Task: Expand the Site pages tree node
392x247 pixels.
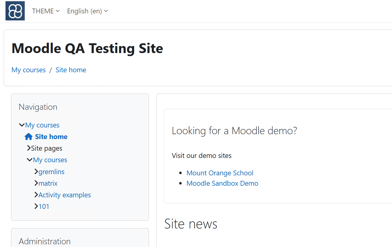Action: (x=29, y=148)
